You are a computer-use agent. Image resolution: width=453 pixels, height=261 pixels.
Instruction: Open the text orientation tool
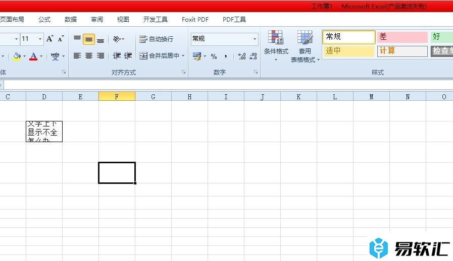(x=119, y=39)
